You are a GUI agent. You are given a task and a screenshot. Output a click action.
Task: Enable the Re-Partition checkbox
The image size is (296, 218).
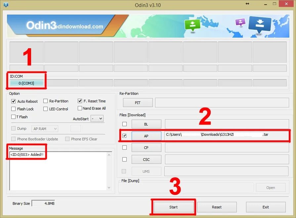[45, 101]
